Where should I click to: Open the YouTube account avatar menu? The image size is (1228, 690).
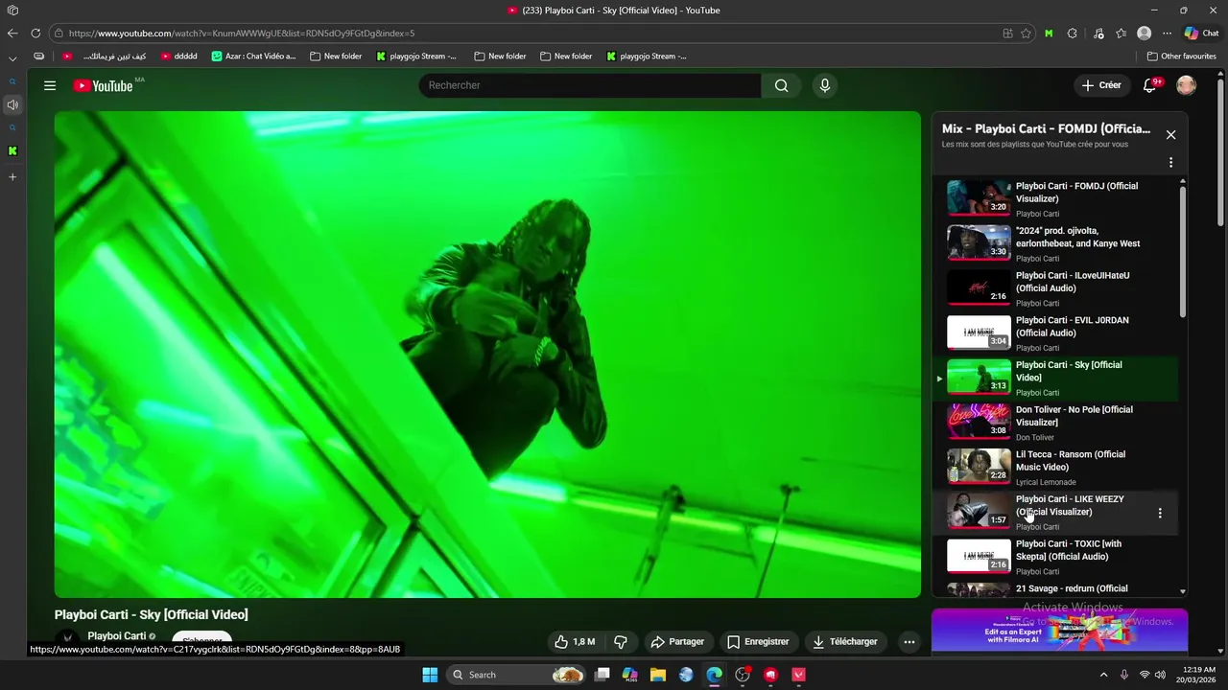[x=1187, y=85]
